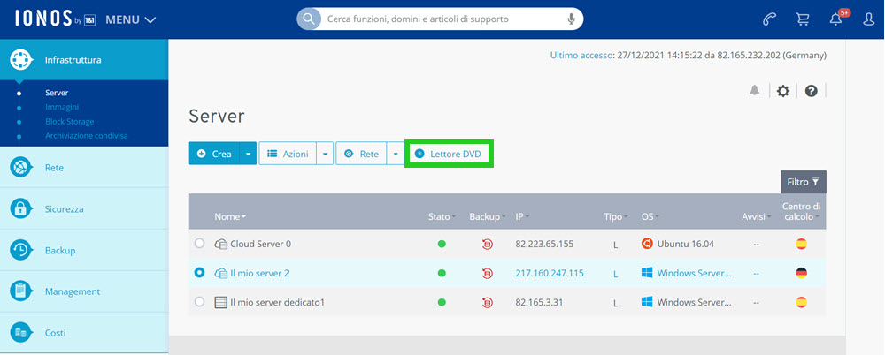This screenshot has width=885, height=355.
Task: Open header notifications bell with badge
Action: (837, 18)
